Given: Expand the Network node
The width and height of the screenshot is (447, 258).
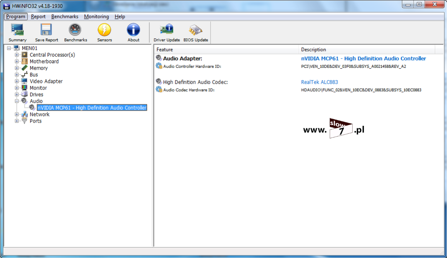Looking at the screenshot, I should click(17, 114).
